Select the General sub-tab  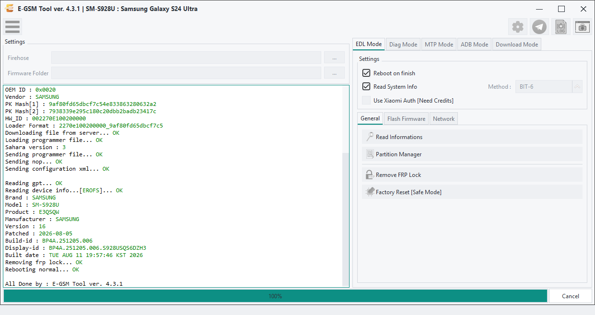(370, 118)
